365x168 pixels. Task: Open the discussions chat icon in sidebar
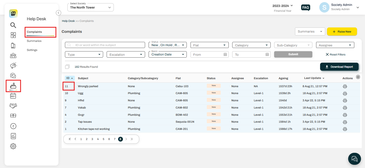click(x=13, y=75)
